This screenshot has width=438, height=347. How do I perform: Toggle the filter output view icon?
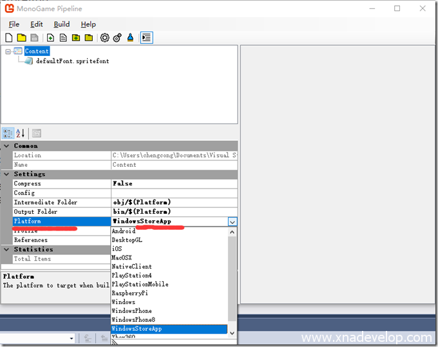pos(146,38)
